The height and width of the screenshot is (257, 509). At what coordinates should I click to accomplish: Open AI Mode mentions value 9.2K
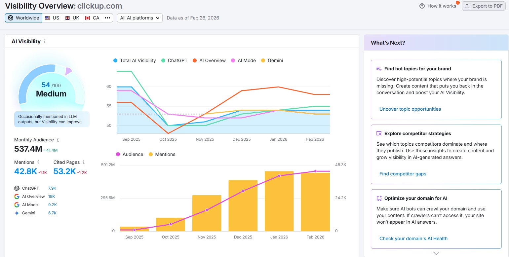[x=52, y=205]
